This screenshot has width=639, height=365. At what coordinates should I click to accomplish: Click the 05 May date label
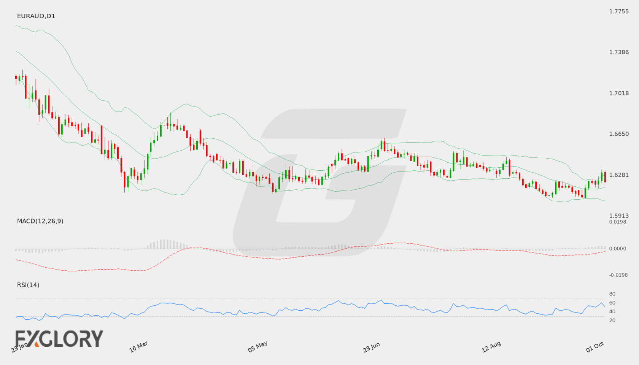click(258, 347)
